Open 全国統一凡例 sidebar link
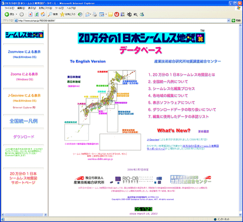This screenshot has width=243, height=222. pos(23,121)
